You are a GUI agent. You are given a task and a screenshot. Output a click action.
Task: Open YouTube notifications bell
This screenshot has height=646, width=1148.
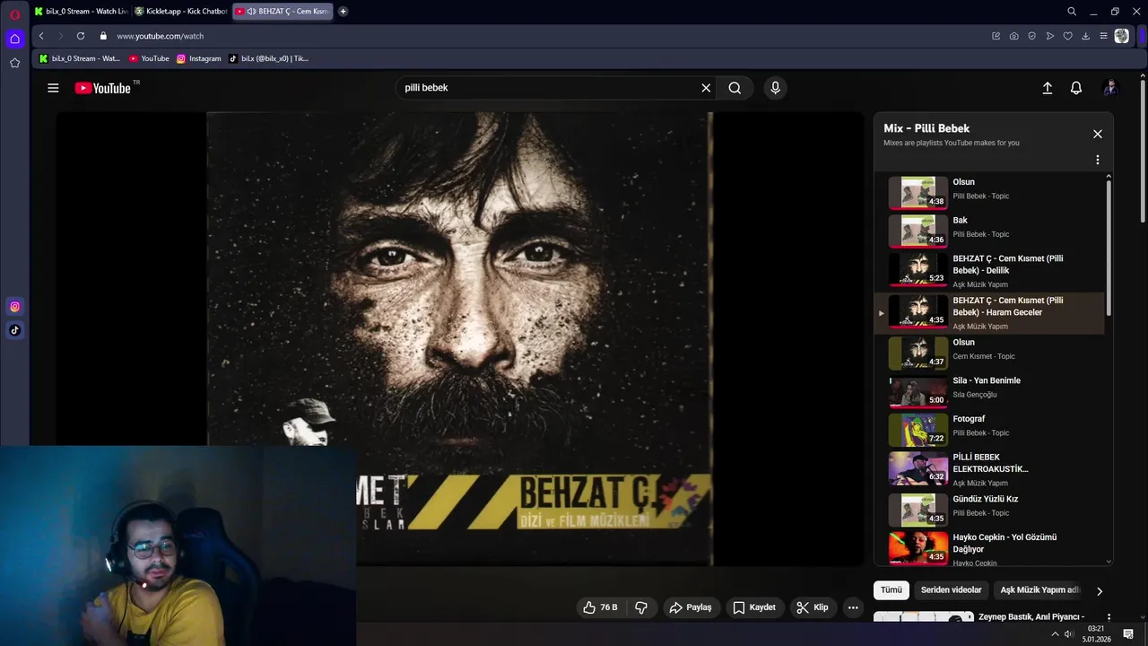point(1076,88)
